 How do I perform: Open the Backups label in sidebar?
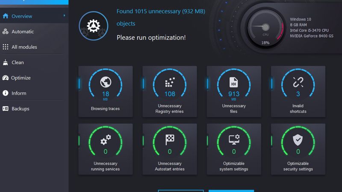21,109
